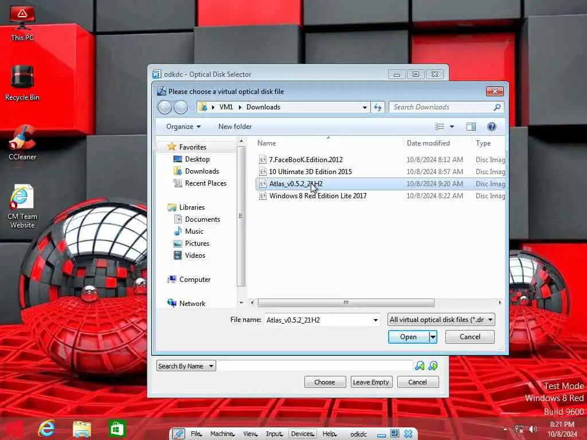Click the navigation pane vertical scrollbar

241,216
